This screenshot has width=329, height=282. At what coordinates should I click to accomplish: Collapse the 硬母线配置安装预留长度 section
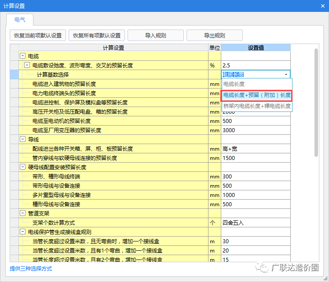tap(22, 167)
